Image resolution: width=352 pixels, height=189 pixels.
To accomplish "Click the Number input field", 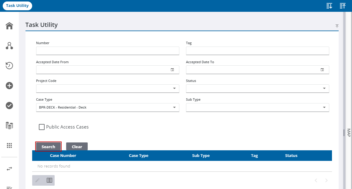I will (x=107, y=51).
